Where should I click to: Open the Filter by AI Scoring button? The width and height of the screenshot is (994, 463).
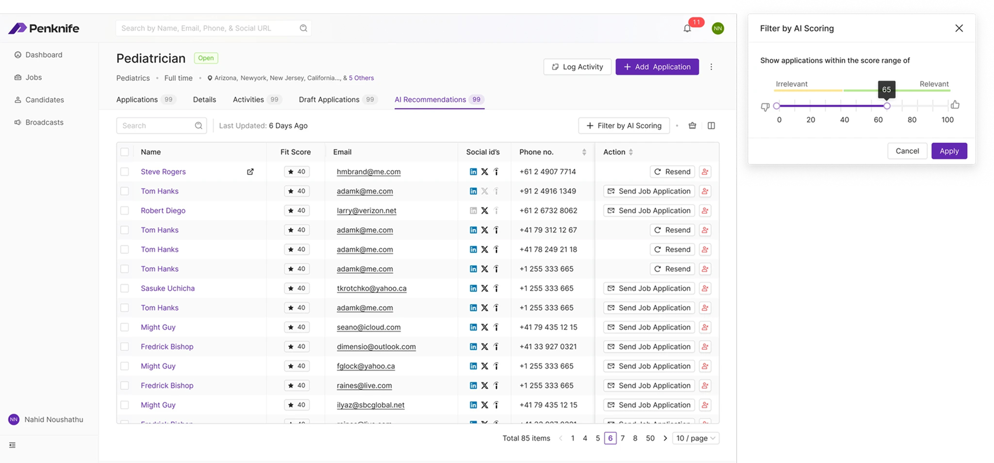point(624,126)
